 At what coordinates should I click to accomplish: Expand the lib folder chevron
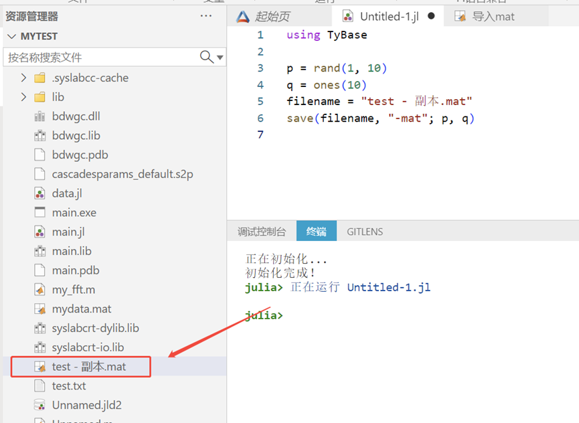pos(23,97)
